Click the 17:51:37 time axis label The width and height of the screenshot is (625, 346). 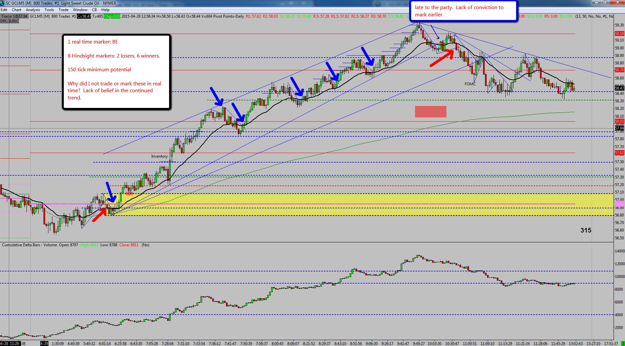(611, 344)
